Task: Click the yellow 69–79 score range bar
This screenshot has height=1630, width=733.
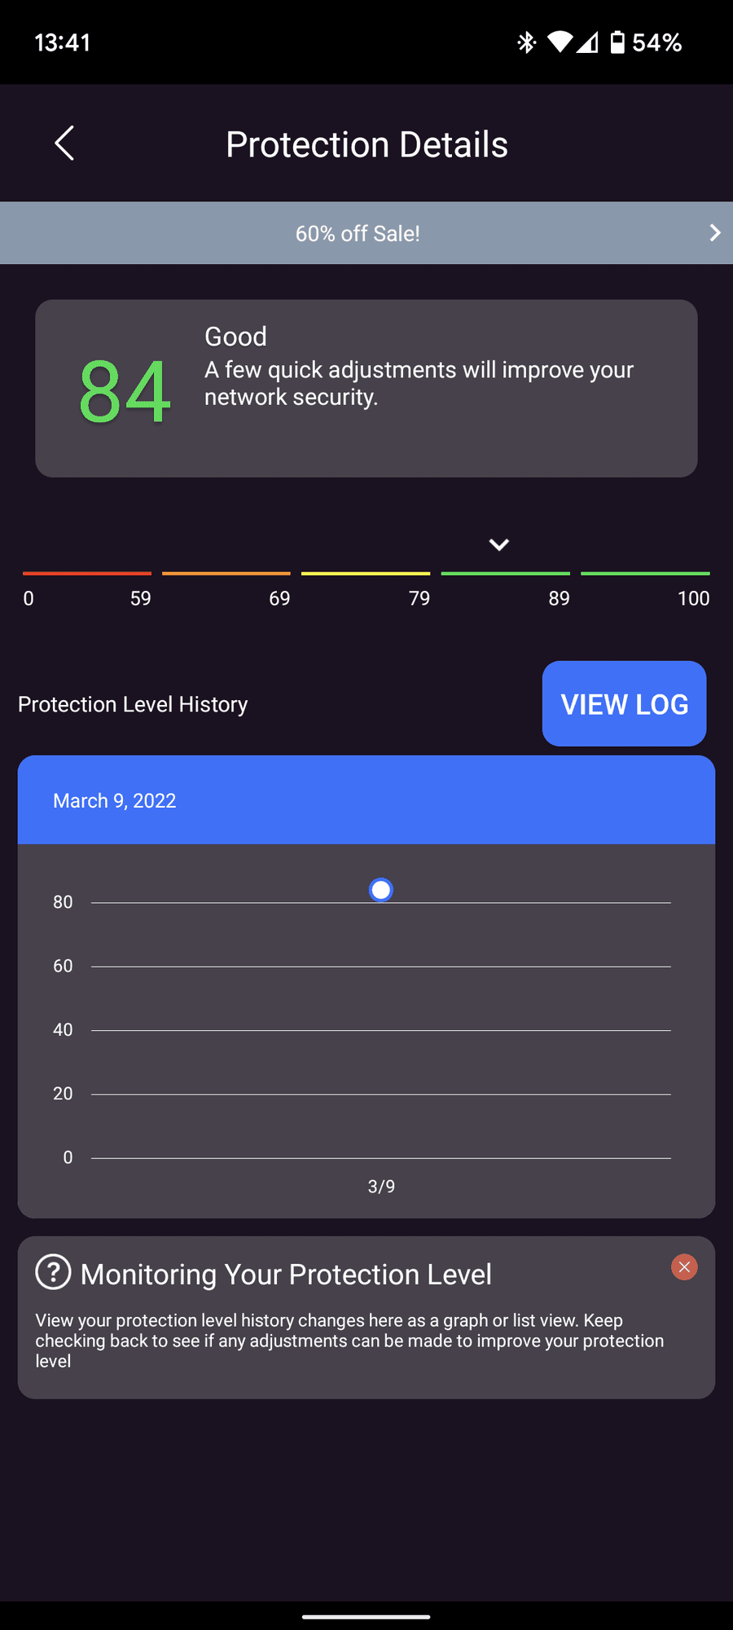Action: pyautogui.click(x=366, y=574)
